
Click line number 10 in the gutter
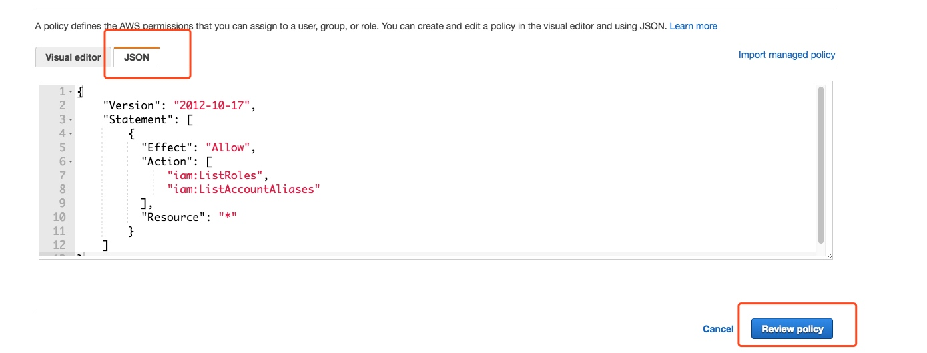point(59,217)
